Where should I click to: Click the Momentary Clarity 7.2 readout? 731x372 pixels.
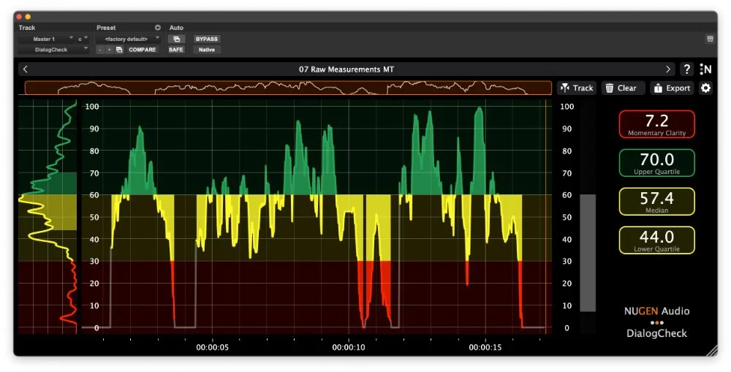(x=657, y=124)
